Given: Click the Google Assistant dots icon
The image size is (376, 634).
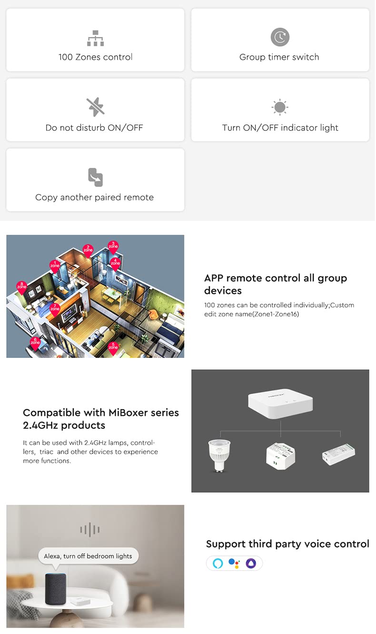Looking at the screenshot, I should pyautogui.click(x=234, y=564).
